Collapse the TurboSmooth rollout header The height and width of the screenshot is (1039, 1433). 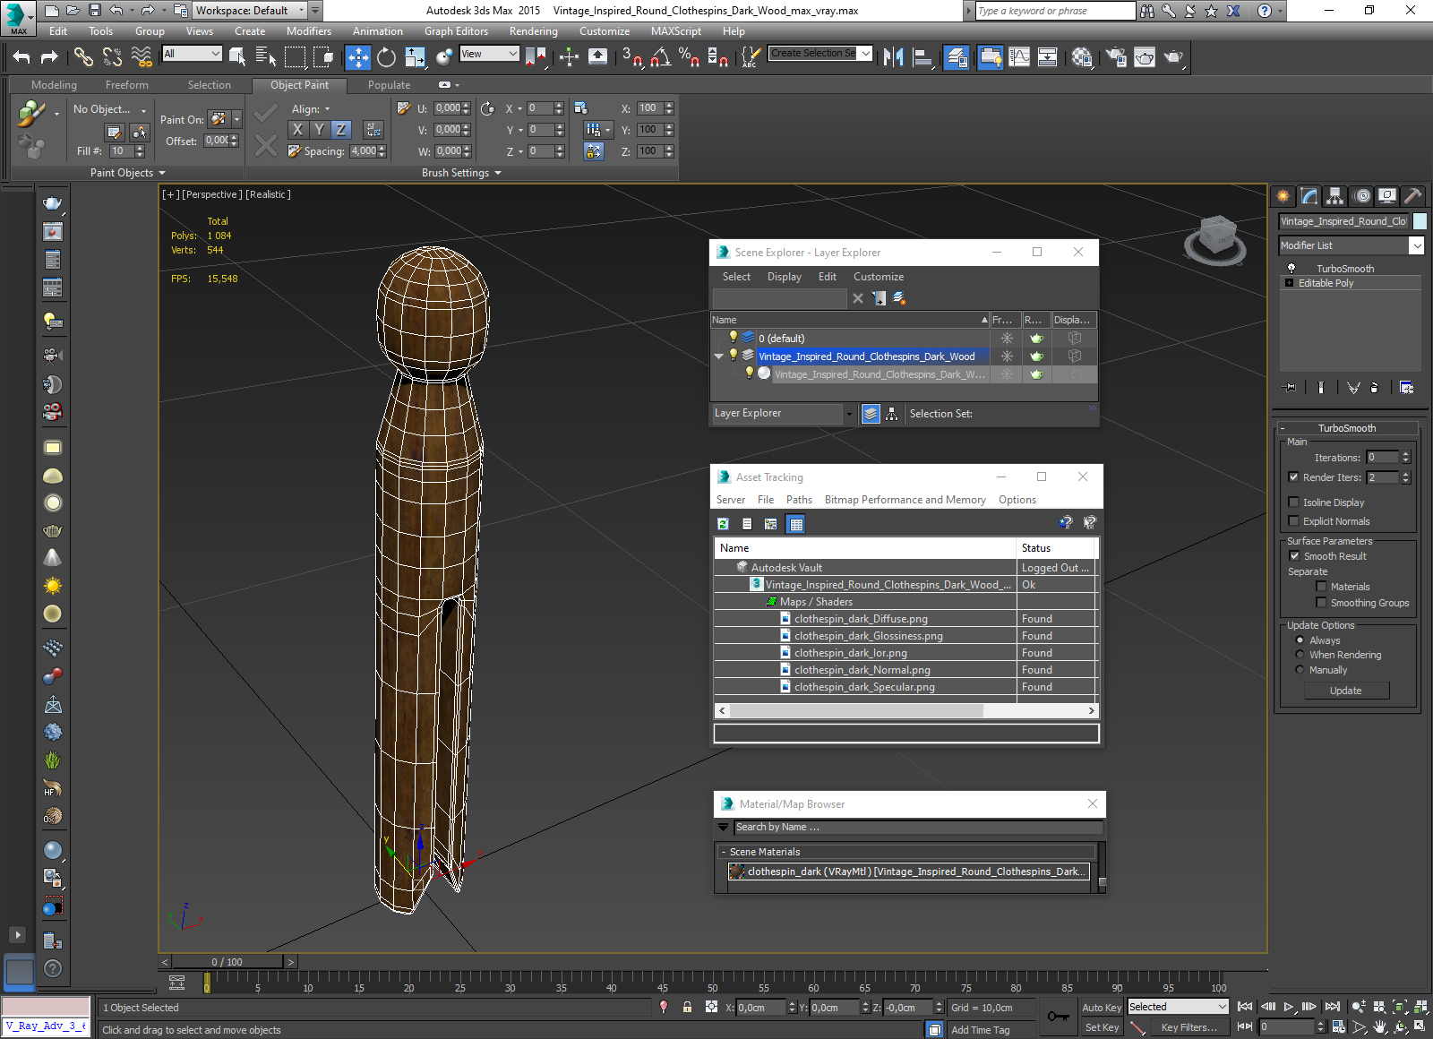[x=1347, y=428]
